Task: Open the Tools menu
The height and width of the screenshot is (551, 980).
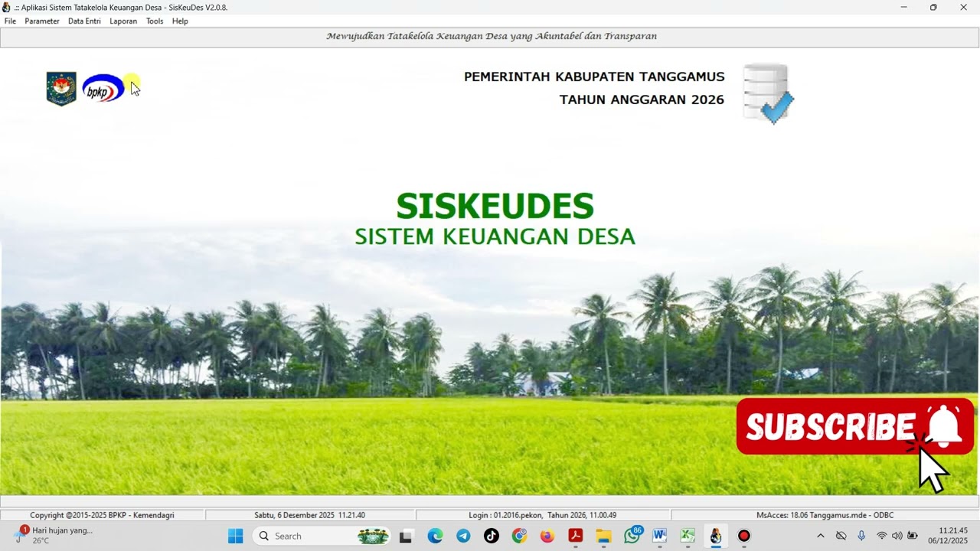Action: tap(155, 21)
